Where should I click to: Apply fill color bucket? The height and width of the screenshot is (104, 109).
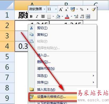point(58,17)
